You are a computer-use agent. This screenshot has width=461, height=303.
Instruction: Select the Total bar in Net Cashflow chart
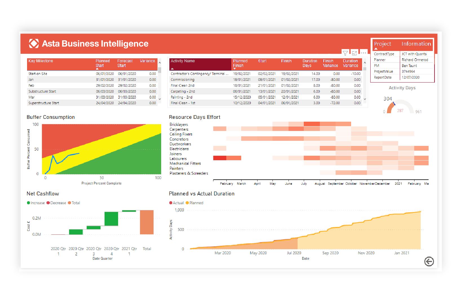pos(147,222)
